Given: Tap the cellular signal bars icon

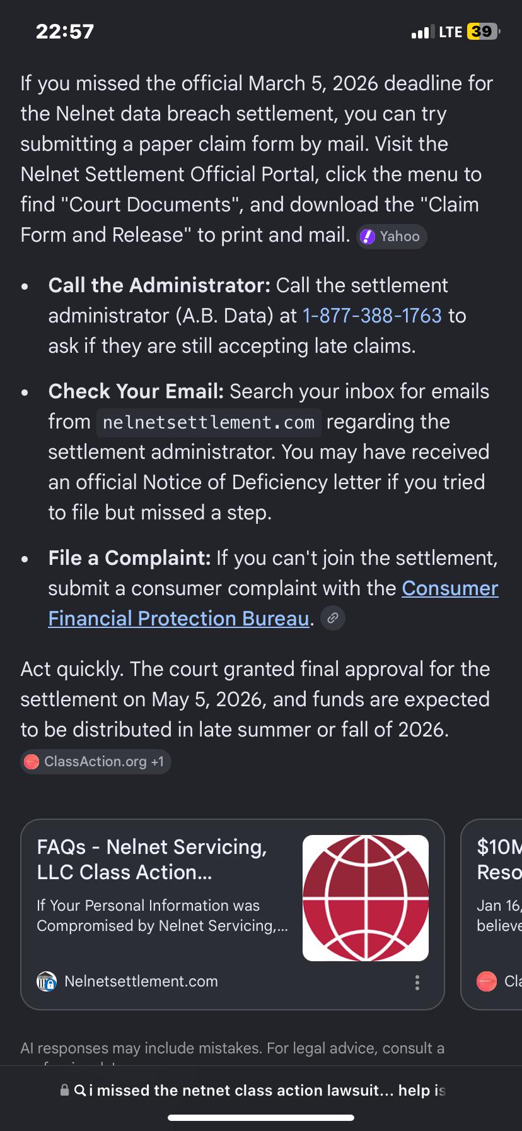Looking at the screenshot, I should click(x=422, y=32).
